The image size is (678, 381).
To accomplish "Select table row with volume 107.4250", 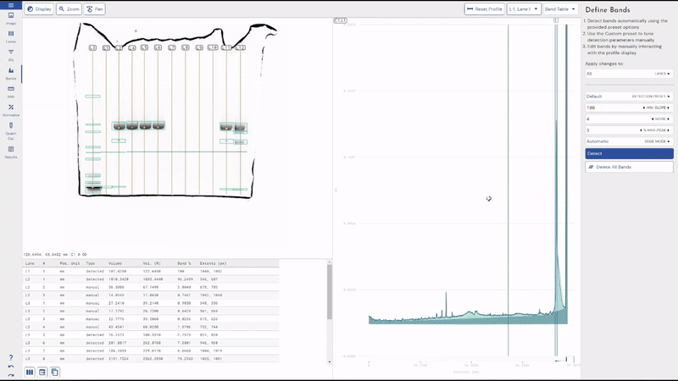I will tap(151, 271).
